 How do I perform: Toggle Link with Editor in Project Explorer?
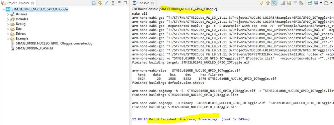100,3
